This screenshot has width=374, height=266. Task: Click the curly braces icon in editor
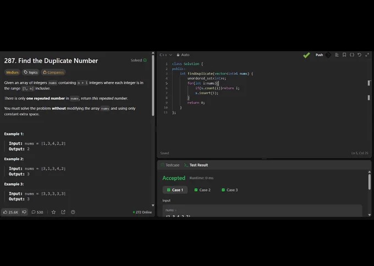[352, 55]
